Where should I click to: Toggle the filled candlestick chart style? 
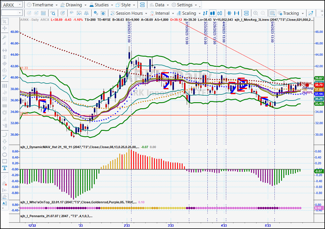coord(212,13)
